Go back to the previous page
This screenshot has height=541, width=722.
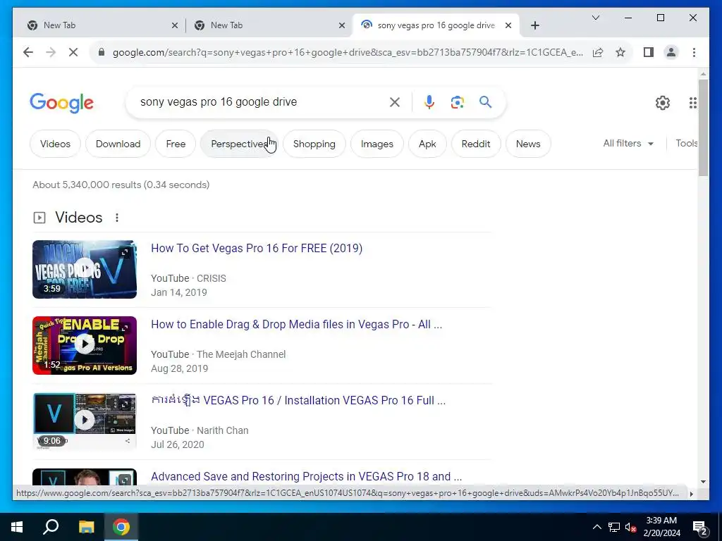click(28, 52)
